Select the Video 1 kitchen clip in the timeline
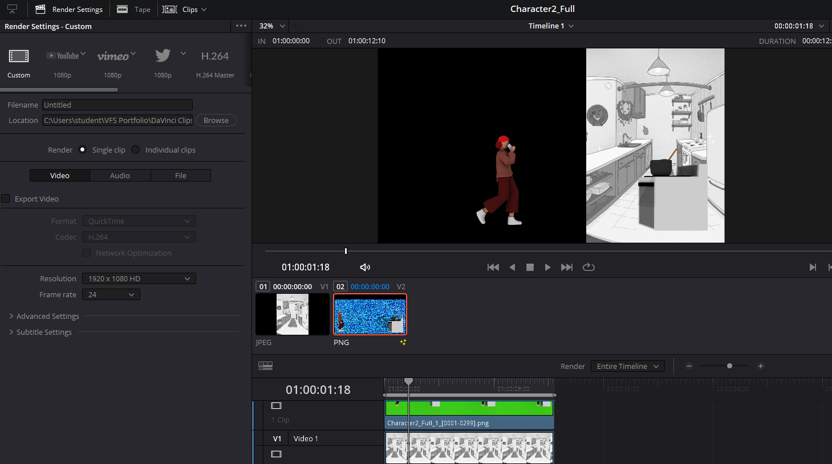832x464 pixels. pyautogui.click(x=469, y=447)
